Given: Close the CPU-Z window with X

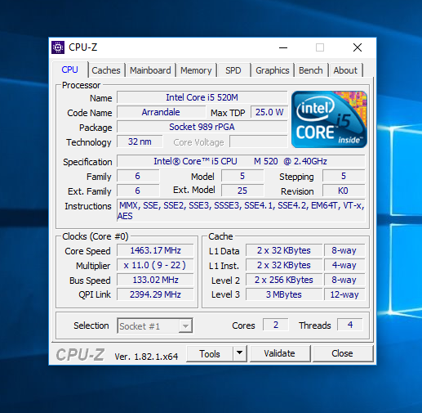Looking at the screenshot, I should (x=358, y=48).
